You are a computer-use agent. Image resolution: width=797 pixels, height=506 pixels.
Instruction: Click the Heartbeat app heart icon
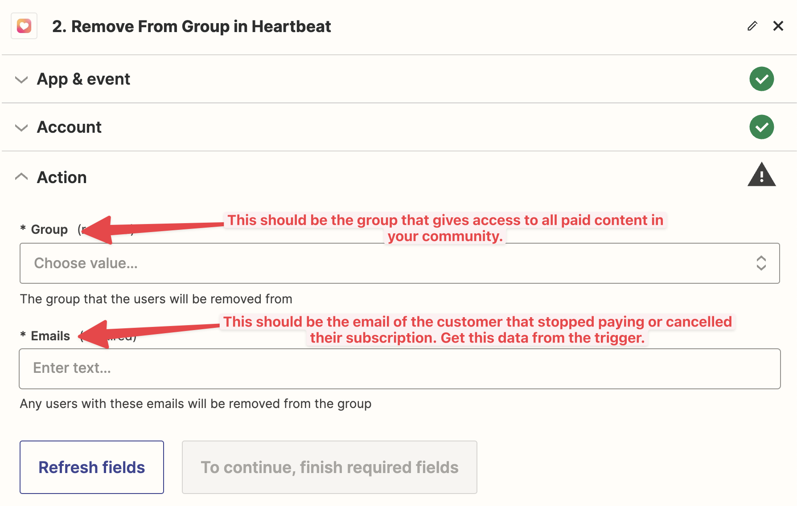click(24, 26)
